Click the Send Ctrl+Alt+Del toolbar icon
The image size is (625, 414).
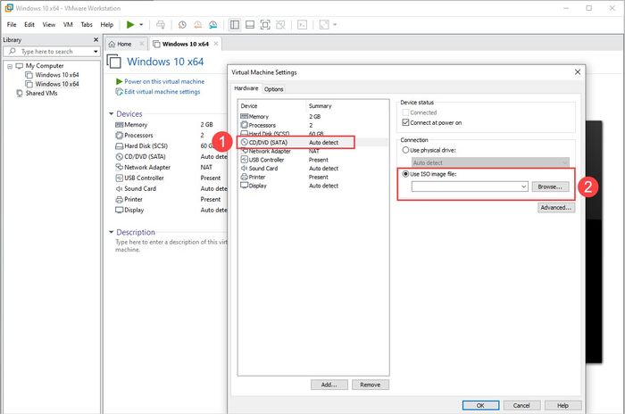pos(161,25)
